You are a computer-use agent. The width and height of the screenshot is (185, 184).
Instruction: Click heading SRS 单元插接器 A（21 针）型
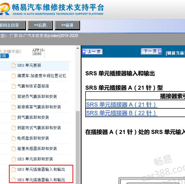coord(124,88)
